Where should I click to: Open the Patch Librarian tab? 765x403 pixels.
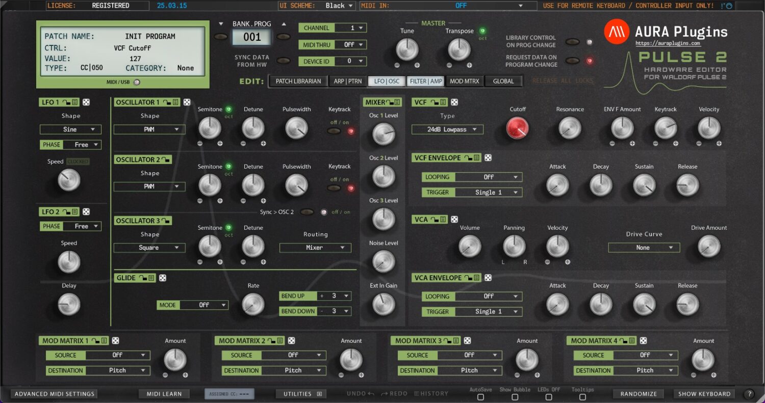point(298,81)
